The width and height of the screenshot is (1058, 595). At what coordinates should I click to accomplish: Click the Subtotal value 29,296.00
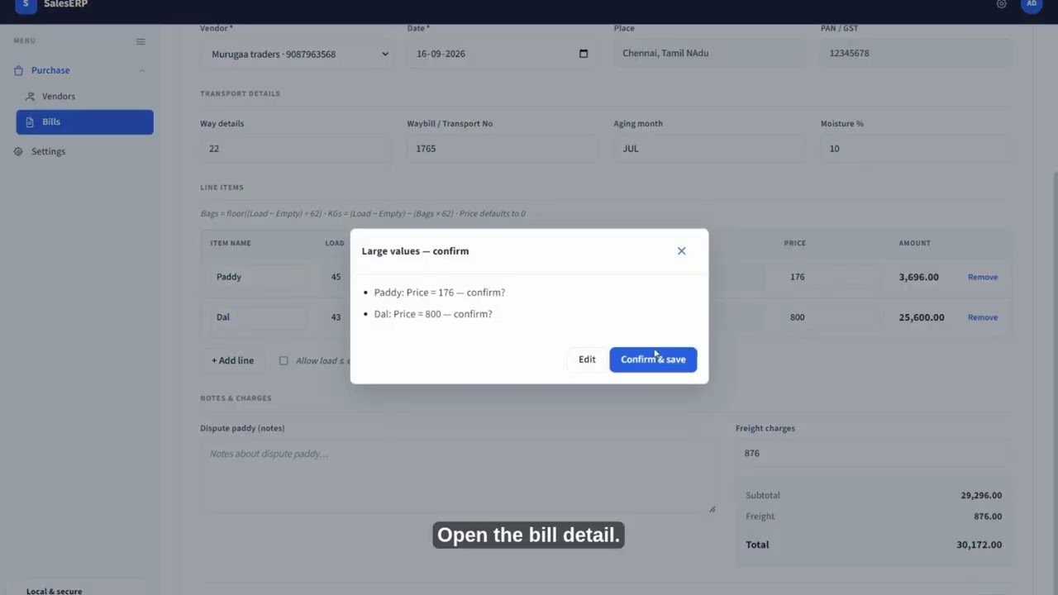981,496
